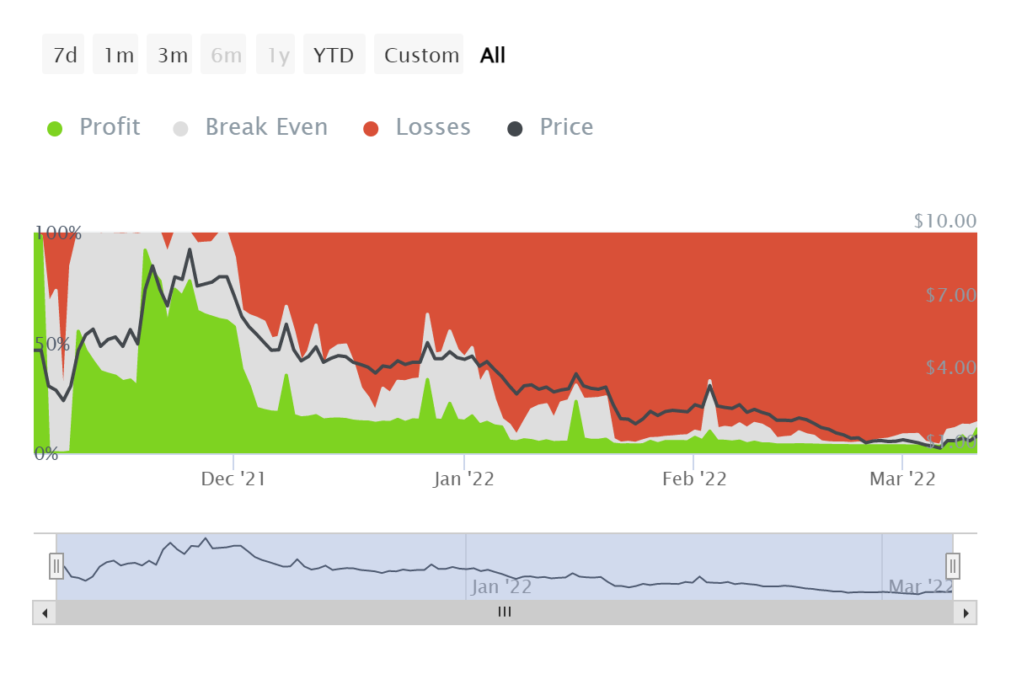Click the gray Break Even legend dot
The width and height of the screenshot is (1011, 674).
[x=179, y=126]
